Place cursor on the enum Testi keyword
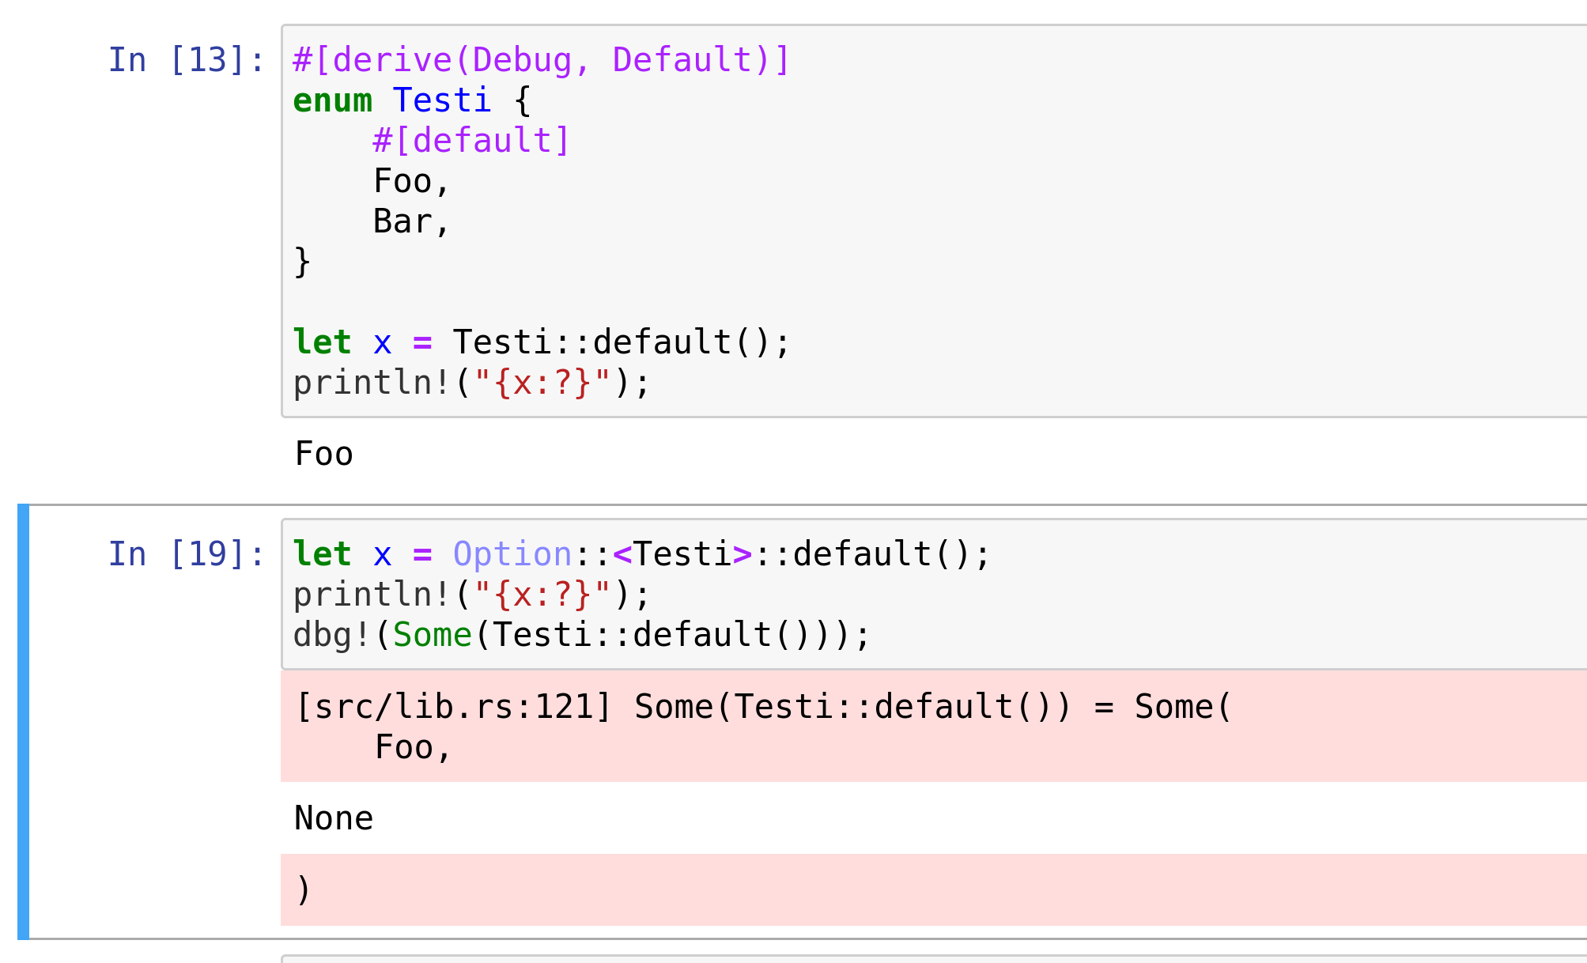The image size is (1587, 963). pyautogui.click(x=332, y=100)
